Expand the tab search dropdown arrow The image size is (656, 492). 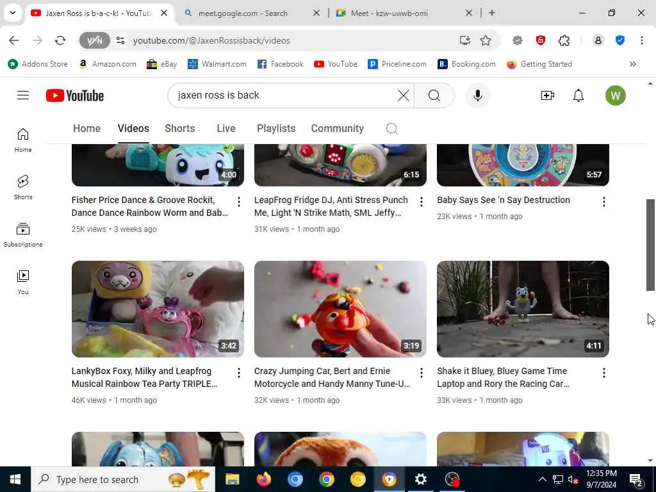pos(13,13)
